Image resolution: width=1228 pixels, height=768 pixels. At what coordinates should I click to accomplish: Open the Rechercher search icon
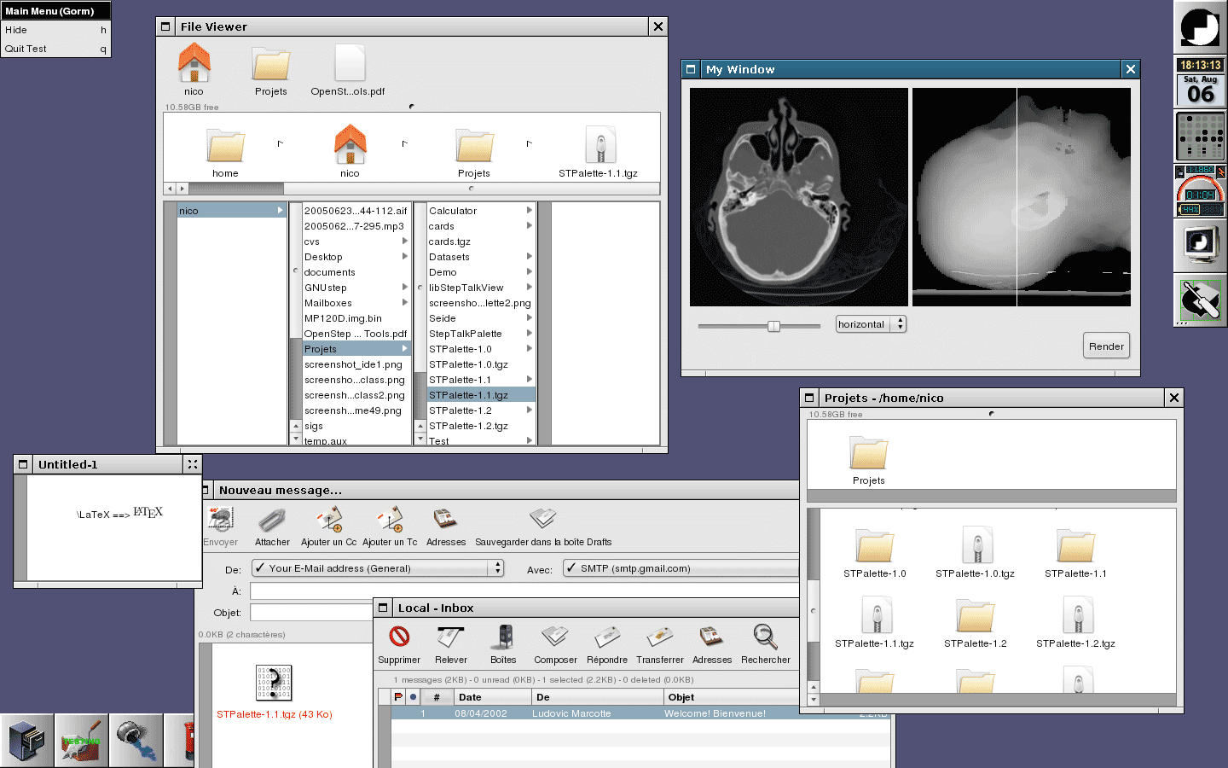(765, 637)
